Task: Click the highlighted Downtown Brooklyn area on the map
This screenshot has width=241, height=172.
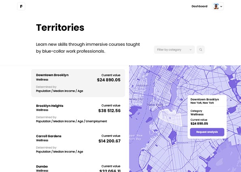Action: point(171,117)
